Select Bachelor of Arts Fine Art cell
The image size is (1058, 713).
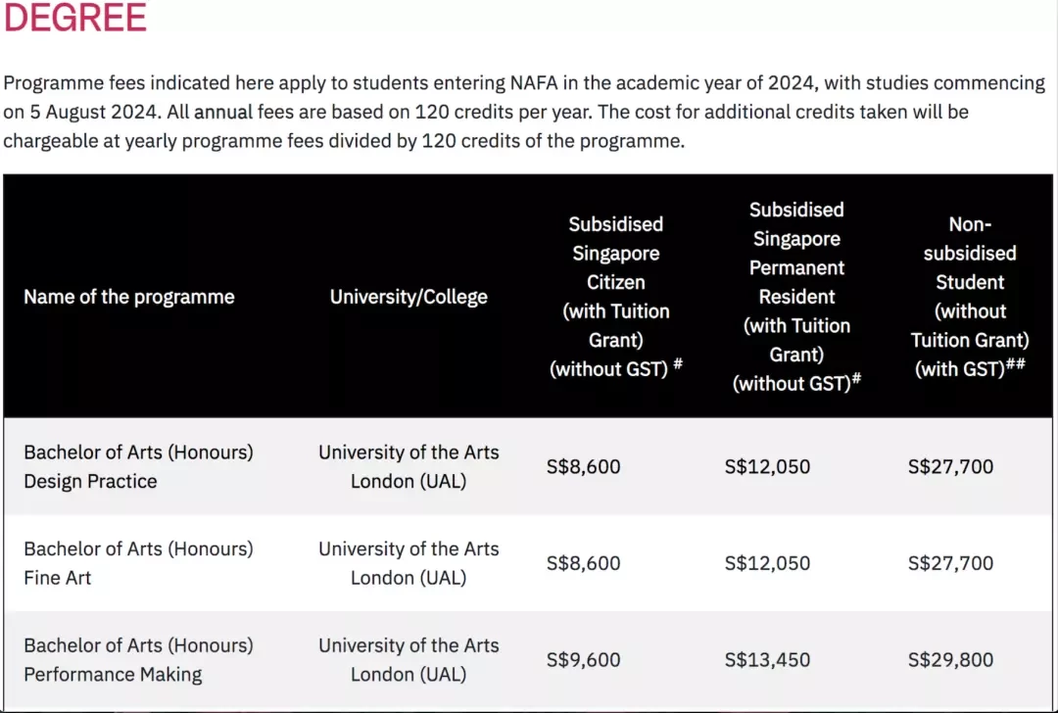click(138, 562)
